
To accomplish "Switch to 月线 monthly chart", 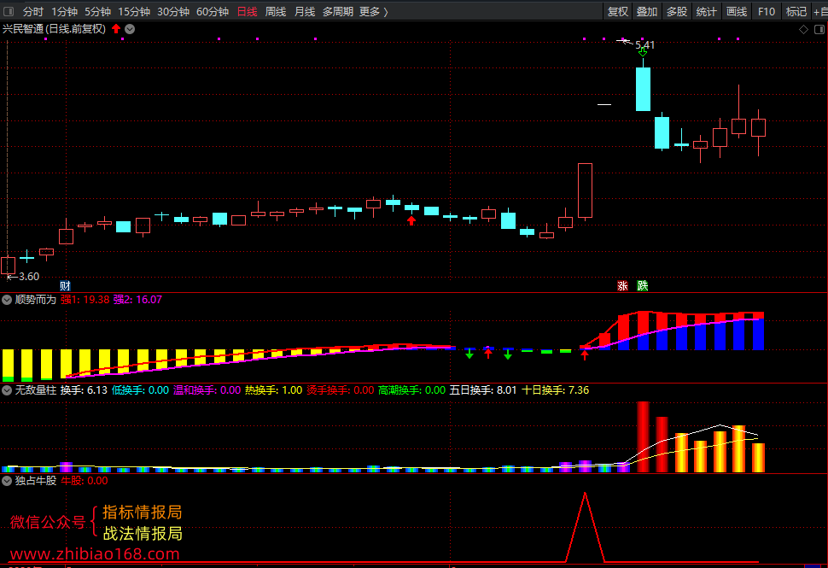I will [x=305, y=12].
